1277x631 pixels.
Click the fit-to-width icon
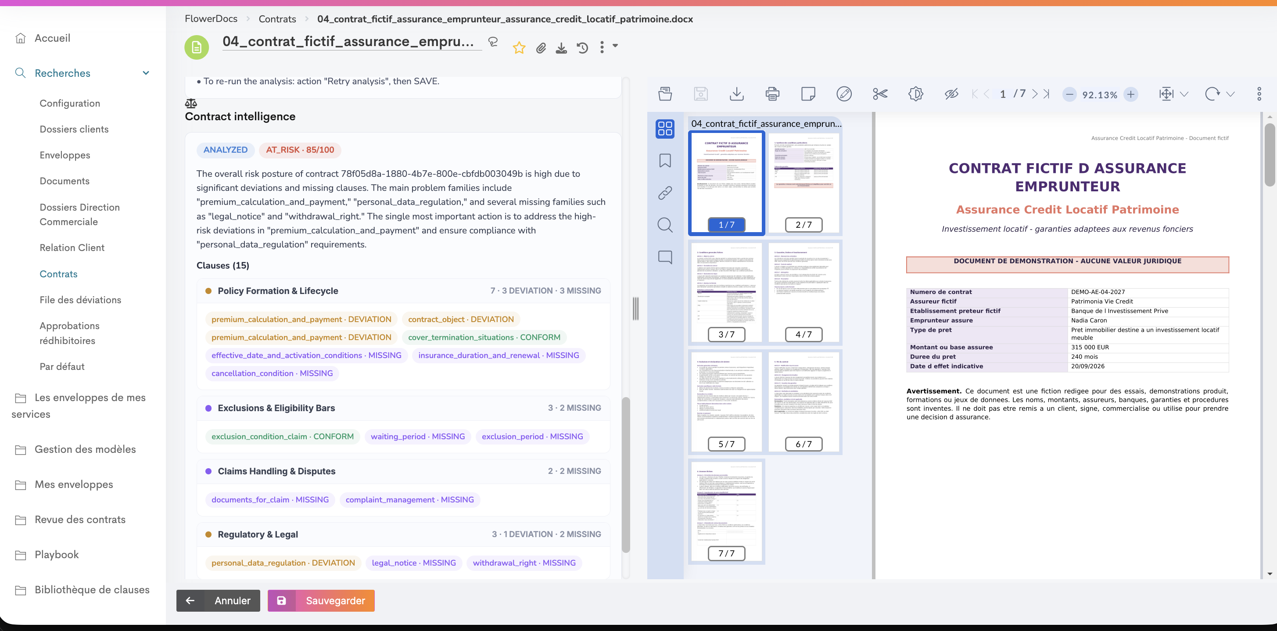[1166, 93]
